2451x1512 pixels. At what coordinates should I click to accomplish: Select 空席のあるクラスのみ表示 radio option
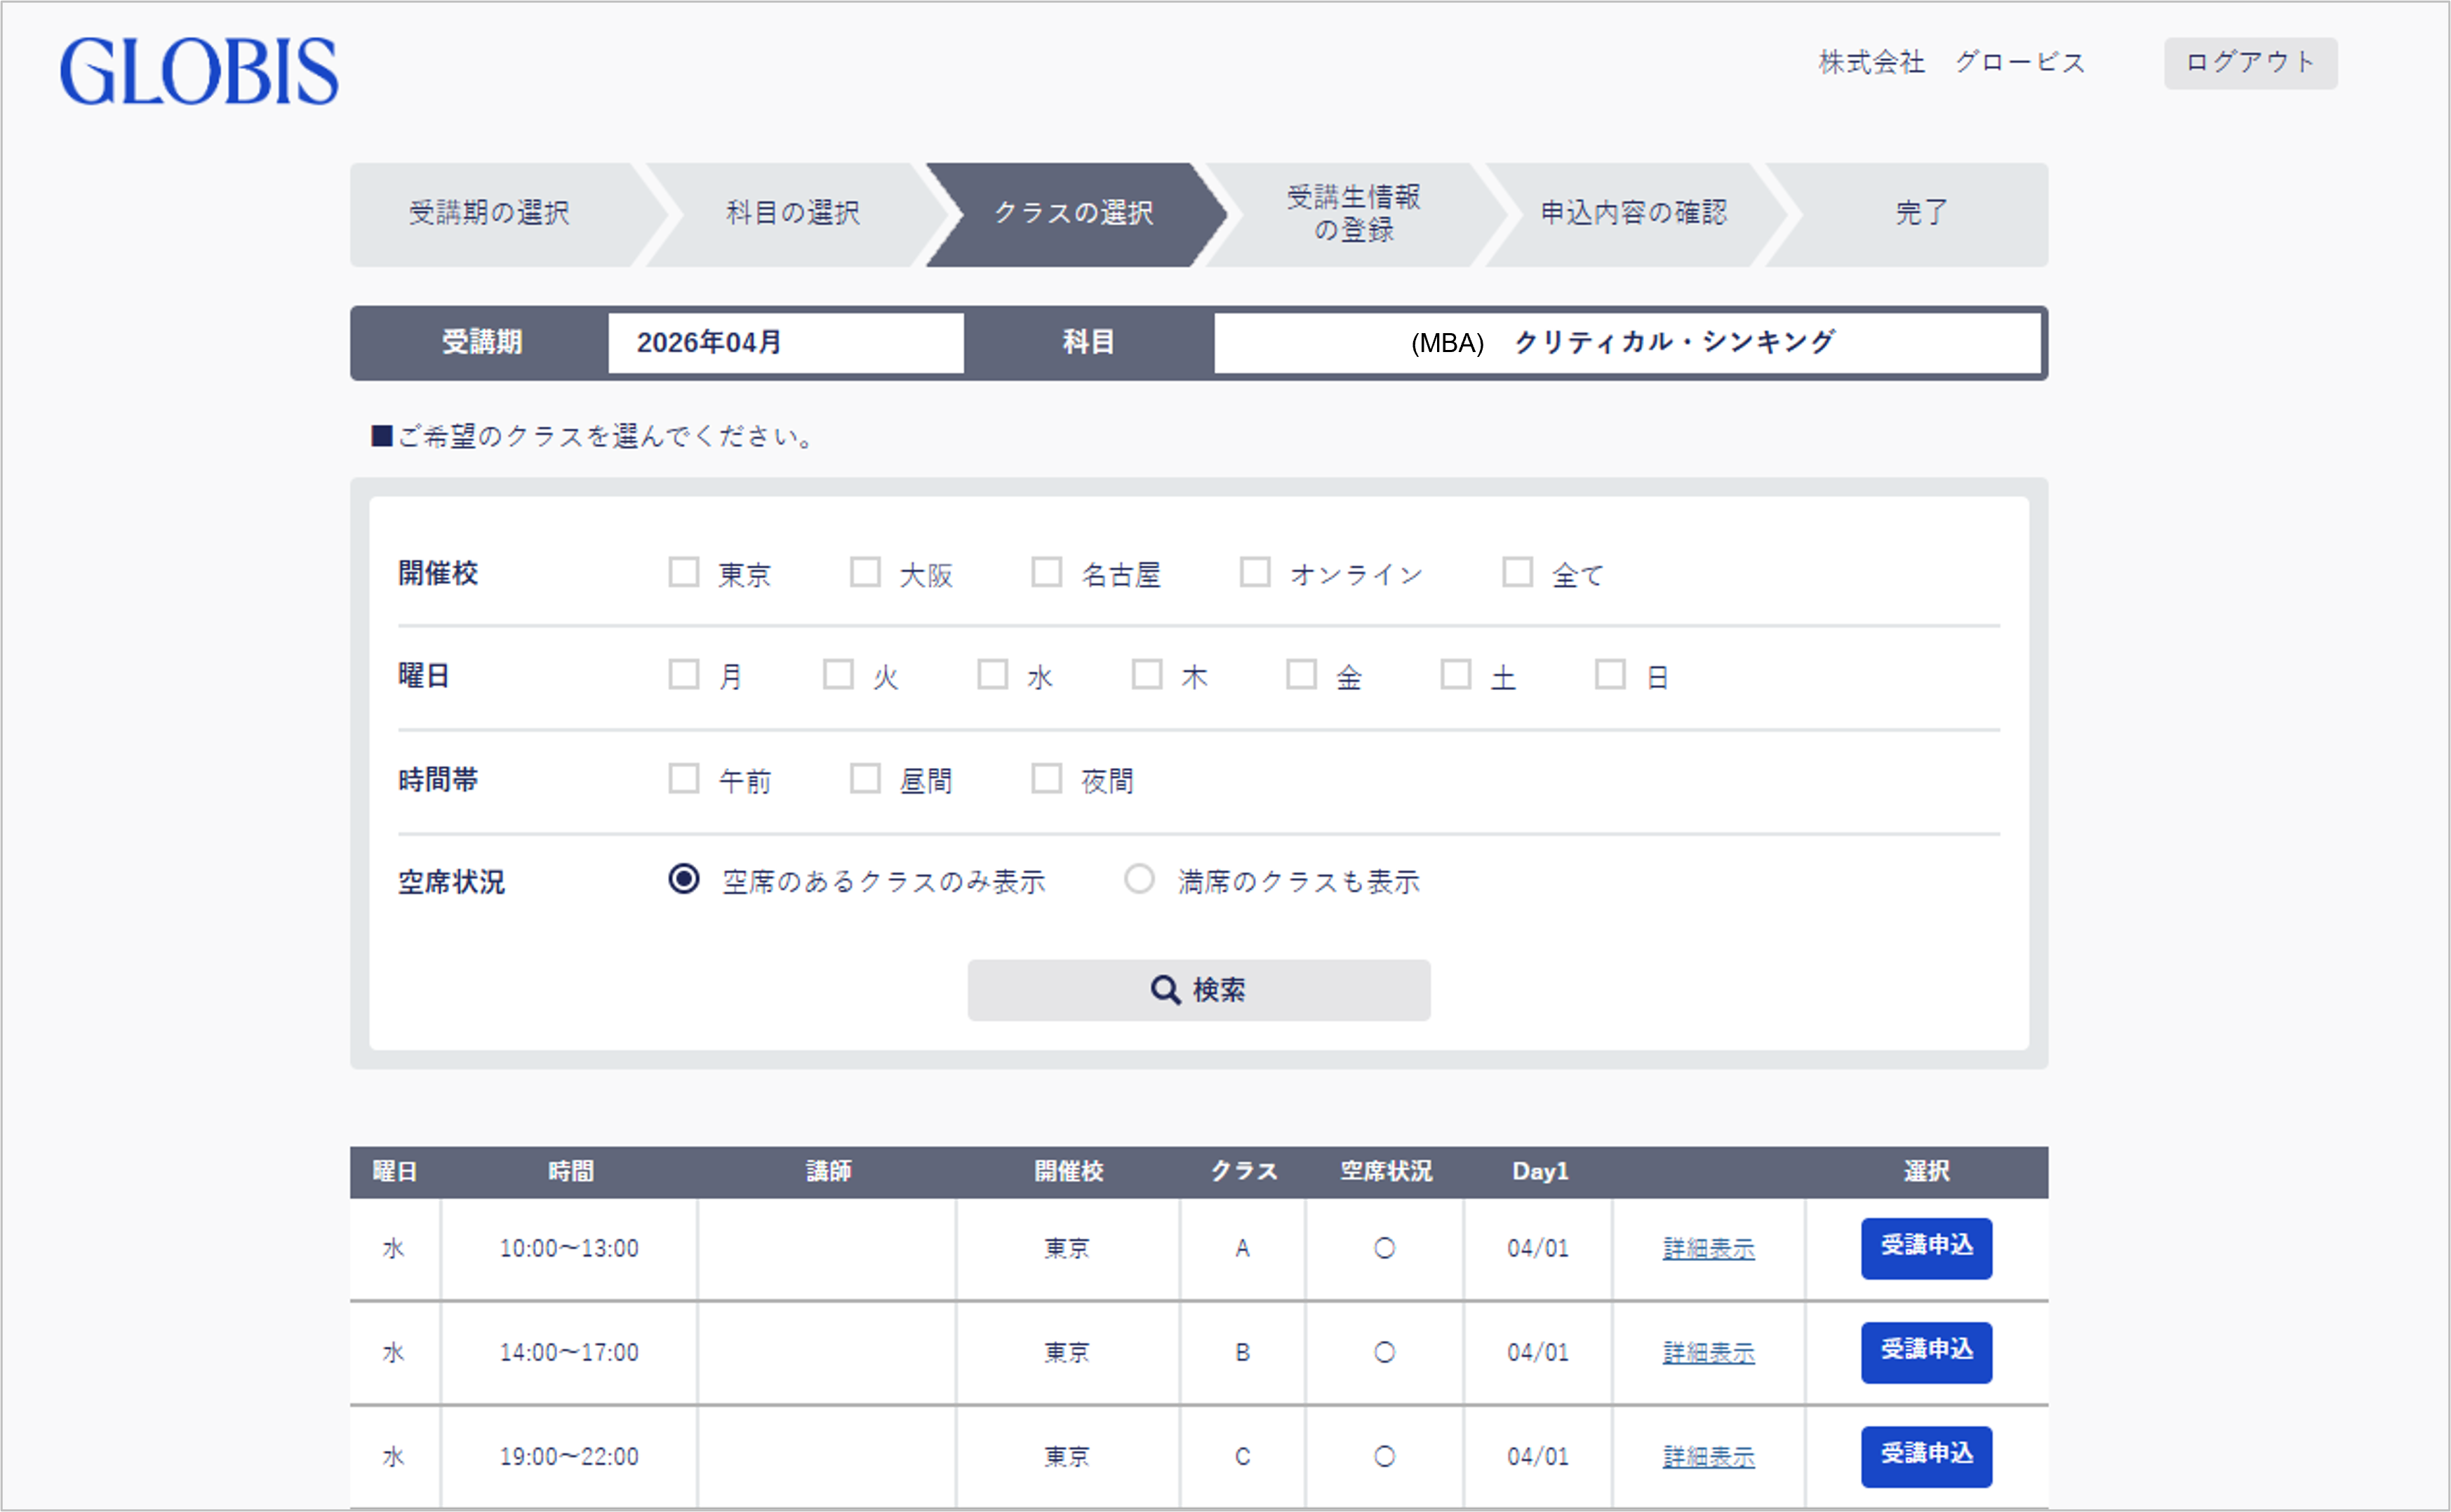[x=684, y=880]
